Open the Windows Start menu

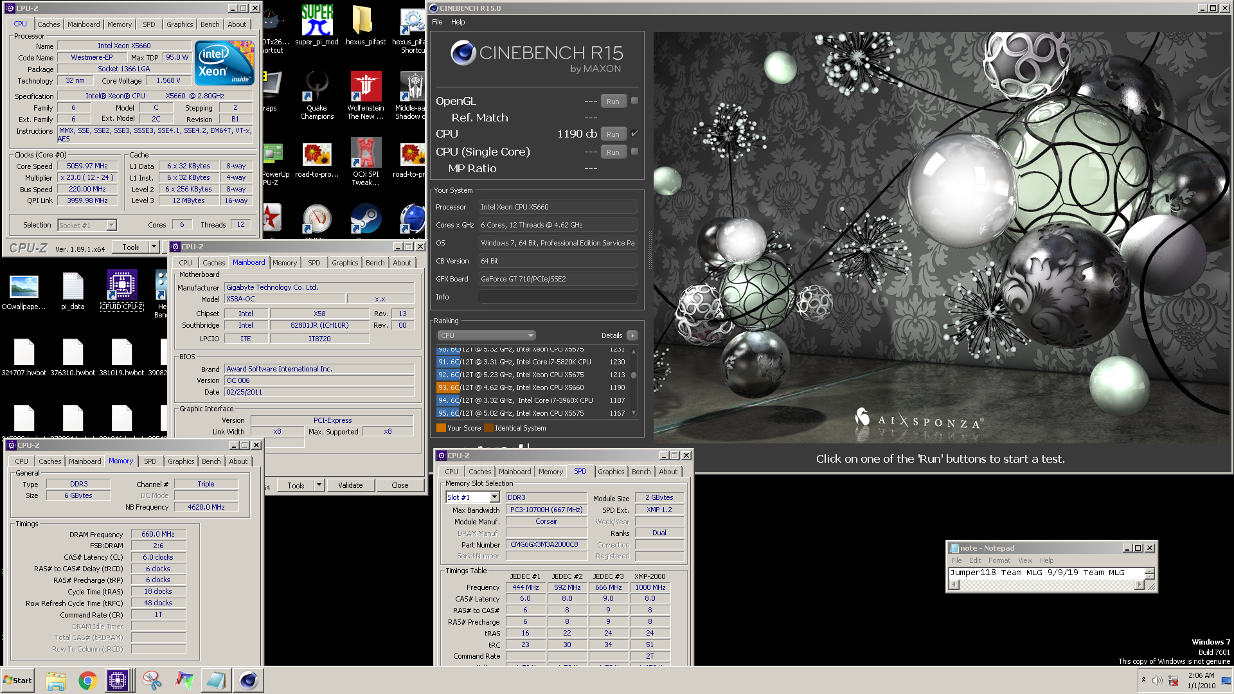coord(18,681)
